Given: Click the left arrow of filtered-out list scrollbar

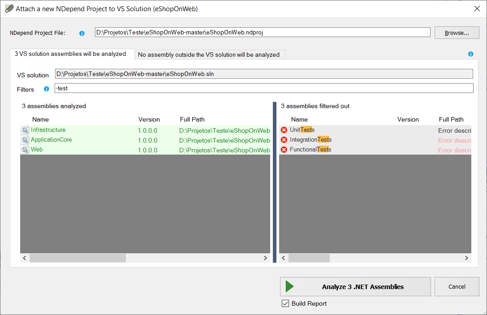Looking at the screenshot, I should pos(284,258).
